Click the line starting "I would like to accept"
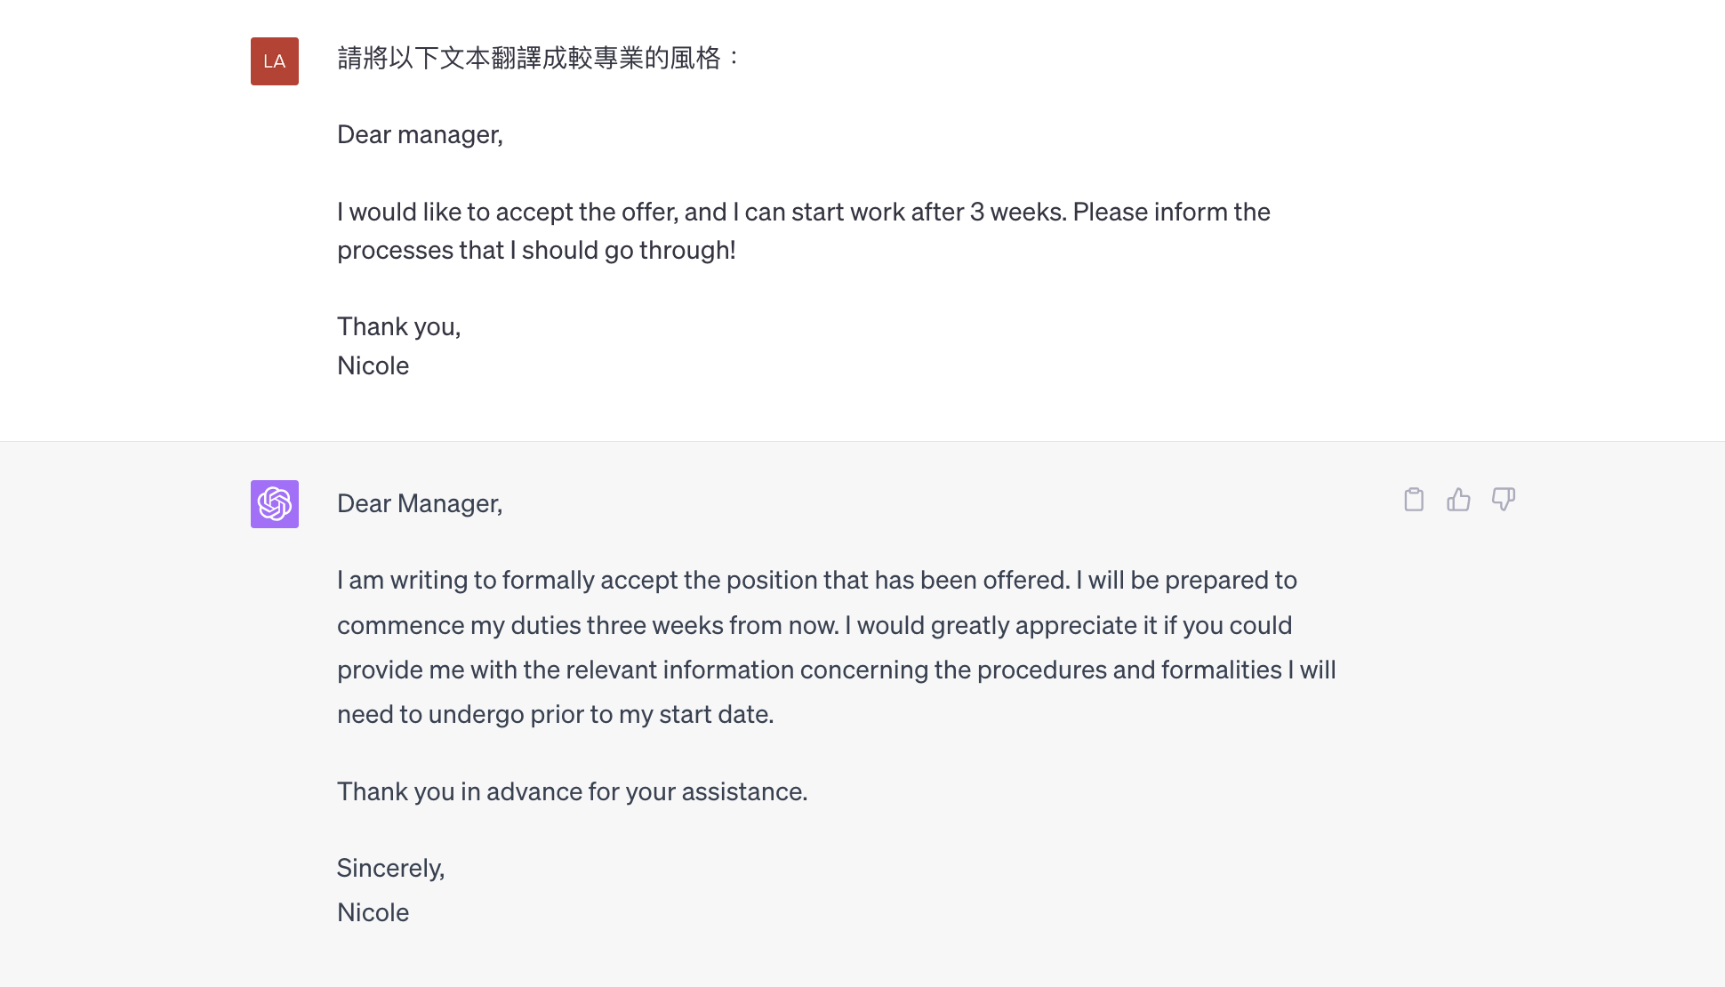 (803, 213)
